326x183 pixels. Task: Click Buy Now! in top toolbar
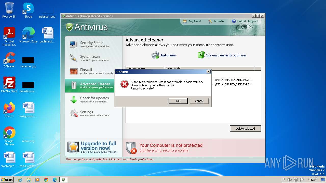coord(192,22)
